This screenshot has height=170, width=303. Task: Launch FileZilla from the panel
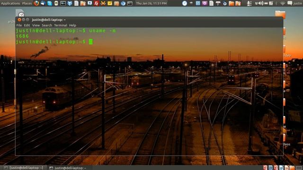point(96,3)
